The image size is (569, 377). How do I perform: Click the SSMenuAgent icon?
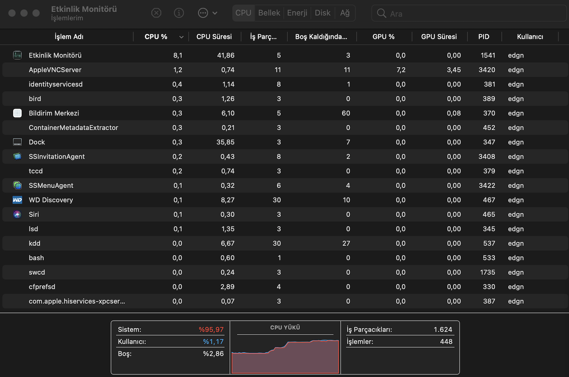pos(17,186)
